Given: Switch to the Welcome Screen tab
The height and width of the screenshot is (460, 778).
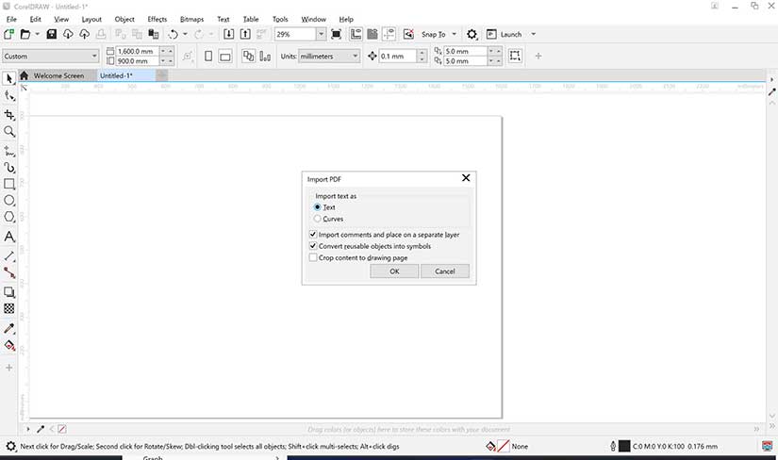Looking at the screenshot, I should 58,75.
